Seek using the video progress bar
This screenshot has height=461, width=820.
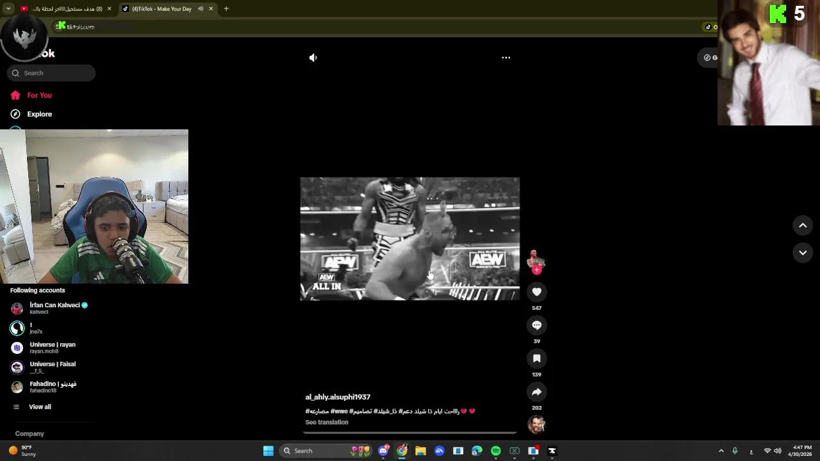click(x=410, y=433)
